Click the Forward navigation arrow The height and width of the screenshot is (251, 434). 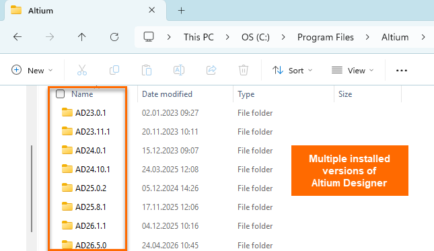50,37
